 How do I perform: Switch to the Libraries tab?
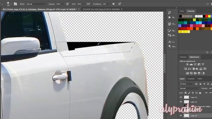[183, 57]
